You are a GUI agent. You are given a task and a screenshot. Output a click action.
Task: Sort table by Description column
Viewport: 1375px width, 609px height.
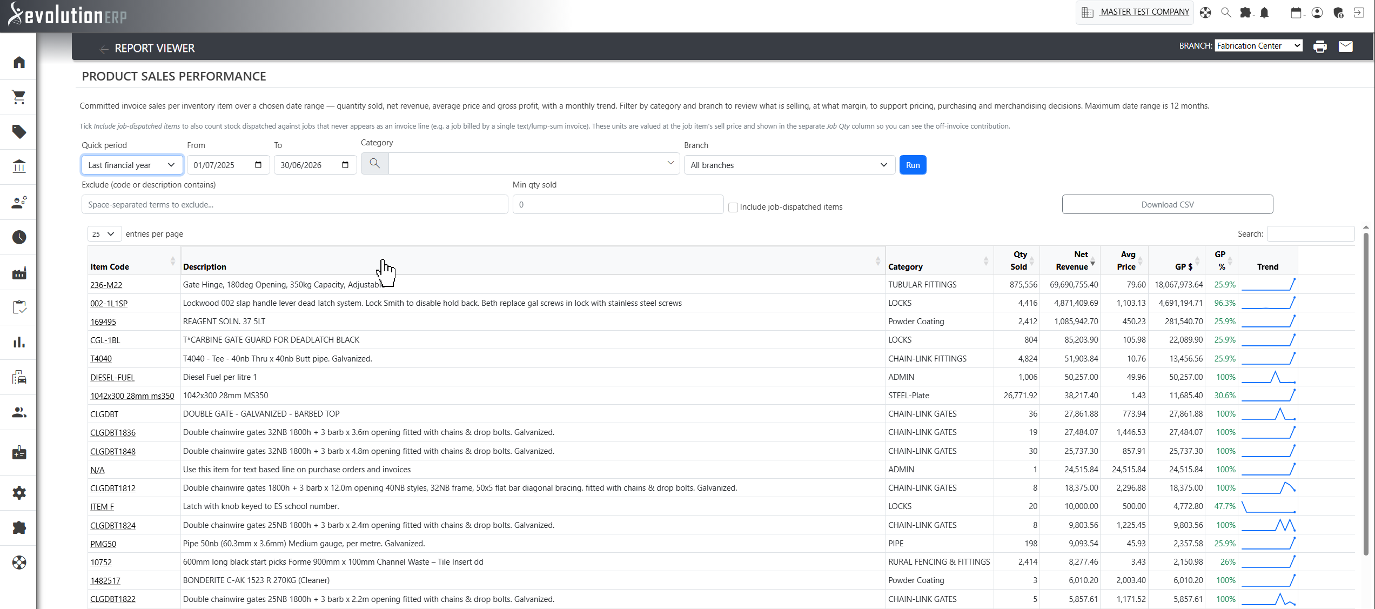tap(533, 261)
